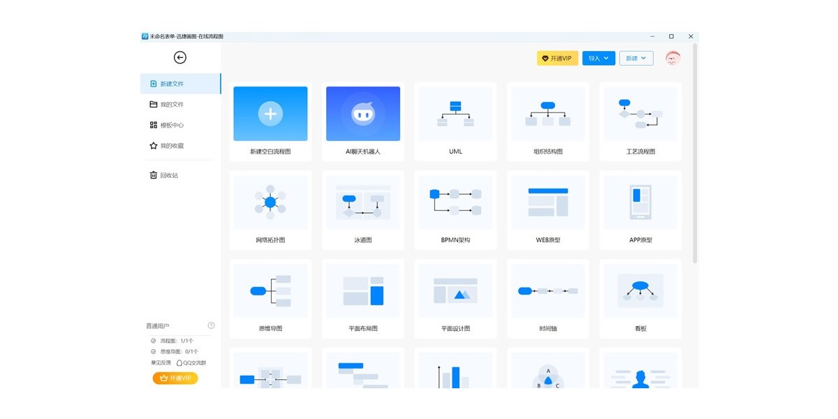Select the 看板 template icon

tap(640, 291)
